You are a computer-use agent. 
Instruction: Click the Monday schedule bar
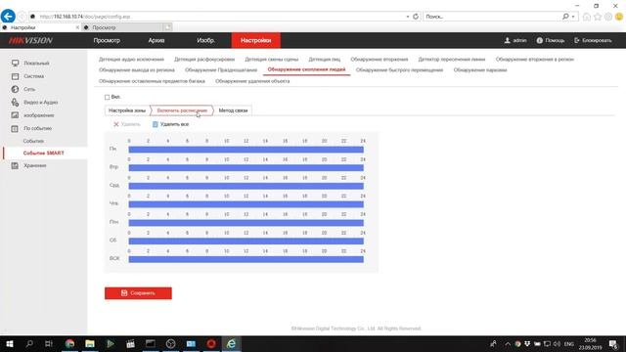tap(246, 150)
